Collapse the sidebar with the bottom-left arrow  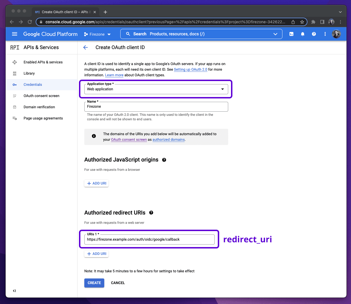(14, 291)
